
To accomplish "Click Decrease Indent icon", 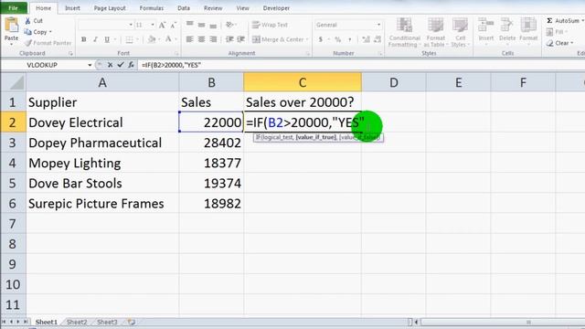I will pos(229,39).
